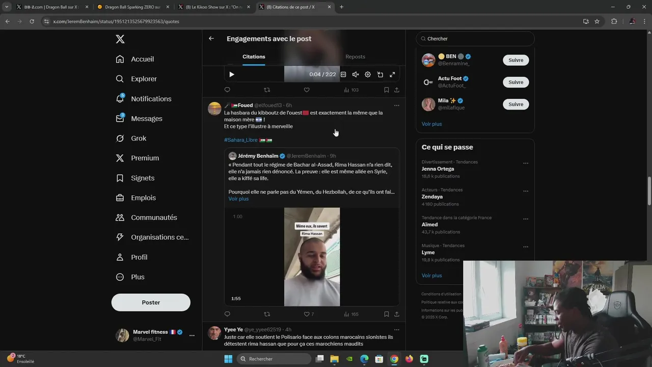The image size is (652, 367).
Task: Bookmark this page with star icon
Action: click(597, 21)
